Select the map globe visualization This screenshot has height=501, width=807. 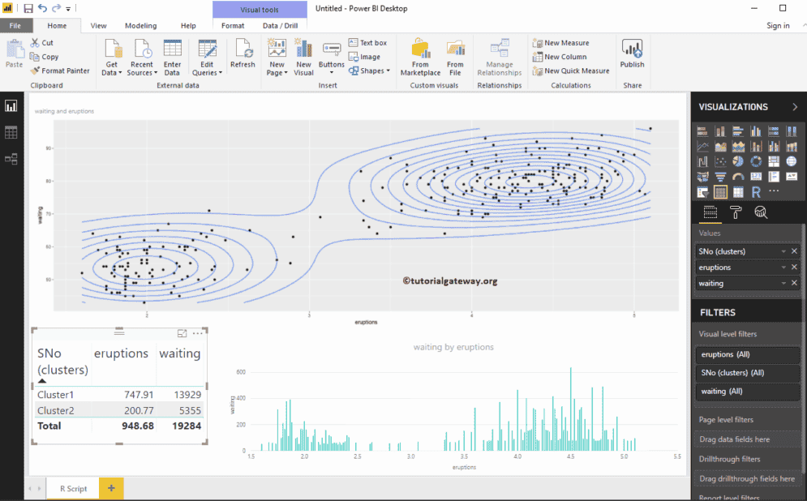(x=792, y=162)
